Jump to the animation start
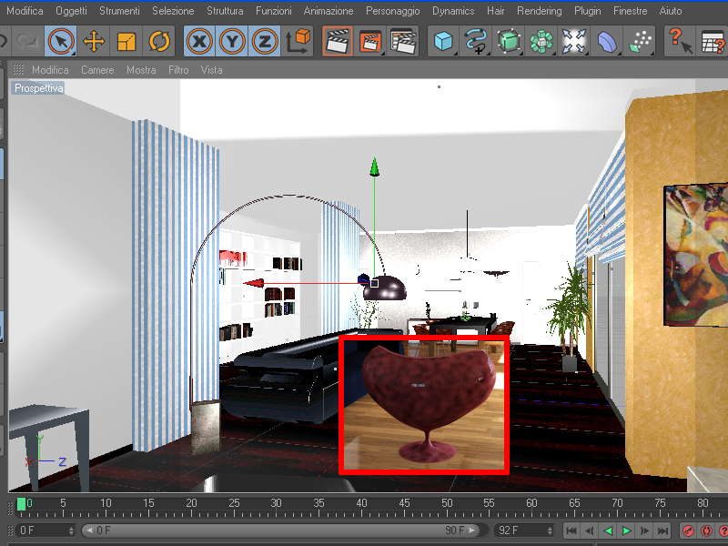This screenshot has height=546, width=728. 572,531
